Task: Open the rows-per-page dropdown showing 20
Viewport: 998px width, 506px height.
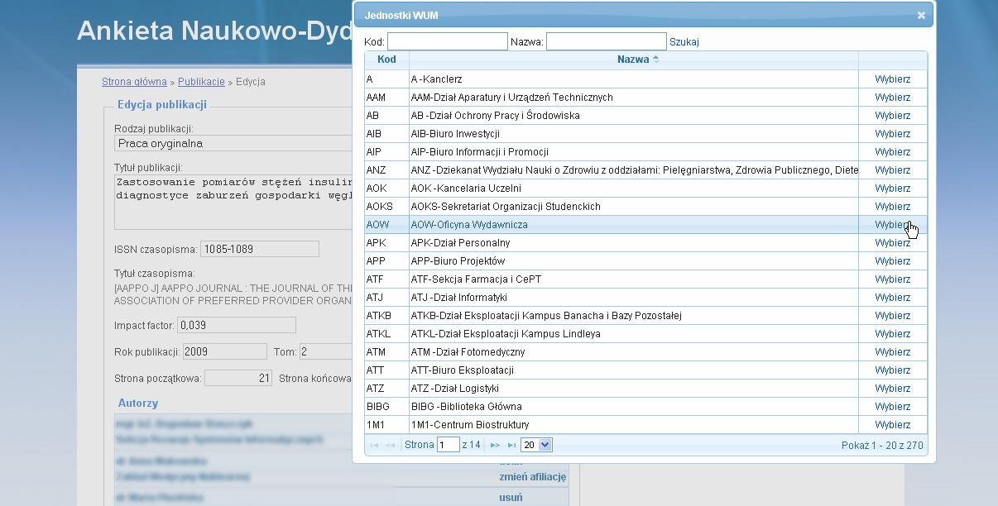Action: tap(536, 445)
